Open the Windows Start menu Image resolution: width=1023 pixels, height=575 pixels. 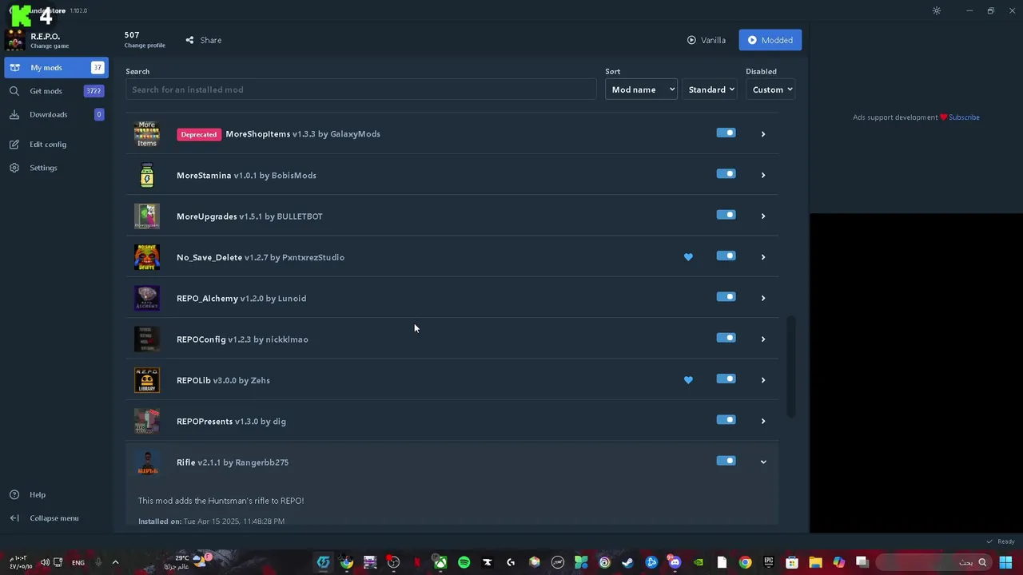click(1005, 562)
